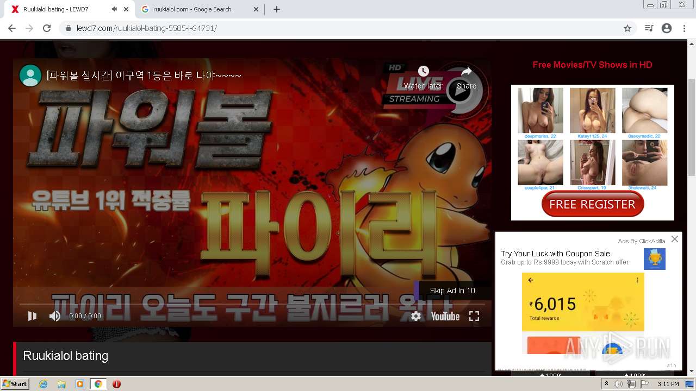Viewport: 696px width, 391px height.
Task: Open the video settings gear
Action: tap(416, 316)
